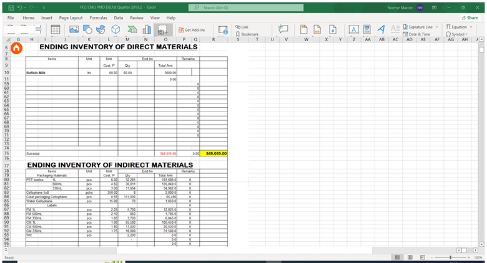Click the Select All corner of the grid

point(7,39)
